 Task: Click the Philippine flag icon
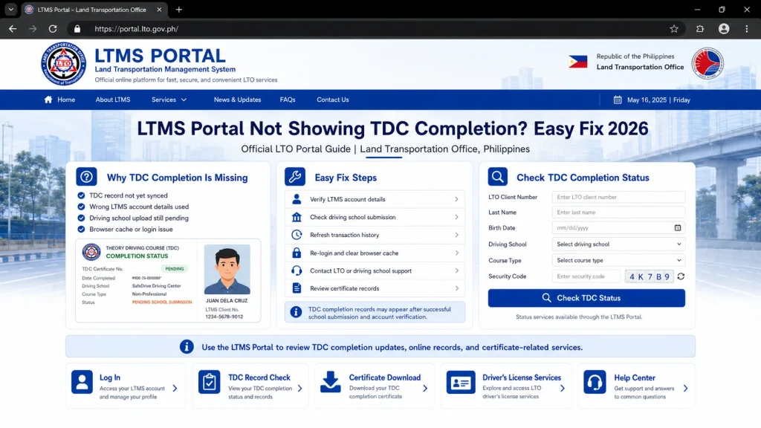[x=578, y=62]
